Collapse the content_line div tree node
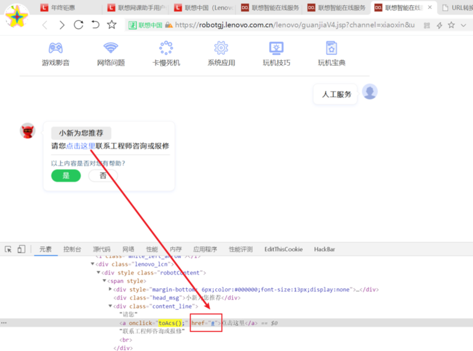The image size is (473, 351). click(110, 306)
